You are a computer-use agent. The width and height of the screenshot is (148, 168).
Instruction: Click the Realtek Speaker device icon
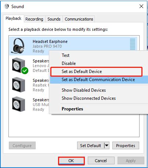[18, 85]
